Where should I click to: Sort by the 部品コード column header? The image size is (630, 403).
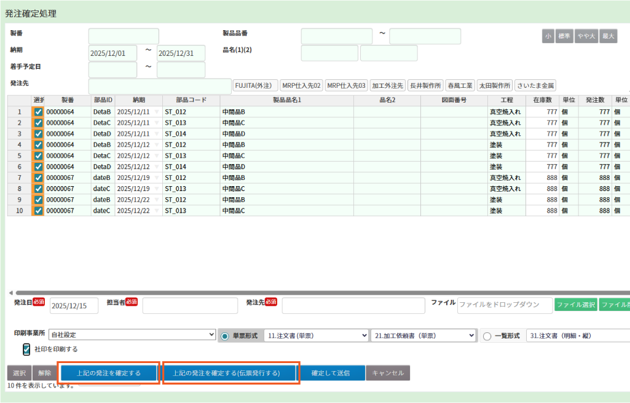(191, 100)
